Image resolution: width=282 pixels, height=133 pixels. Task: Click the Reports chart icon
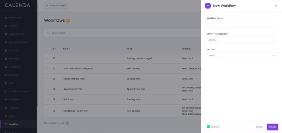[6, 26]
